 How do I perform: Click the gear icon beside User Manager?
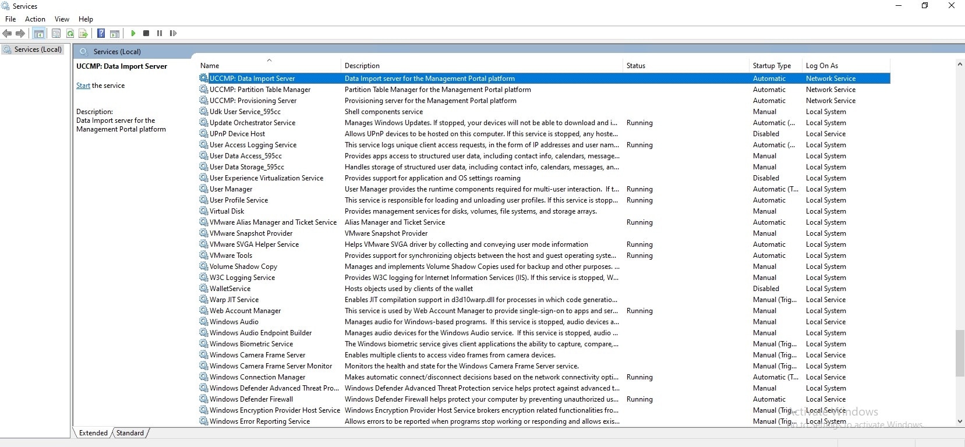[x=204, y=189]
